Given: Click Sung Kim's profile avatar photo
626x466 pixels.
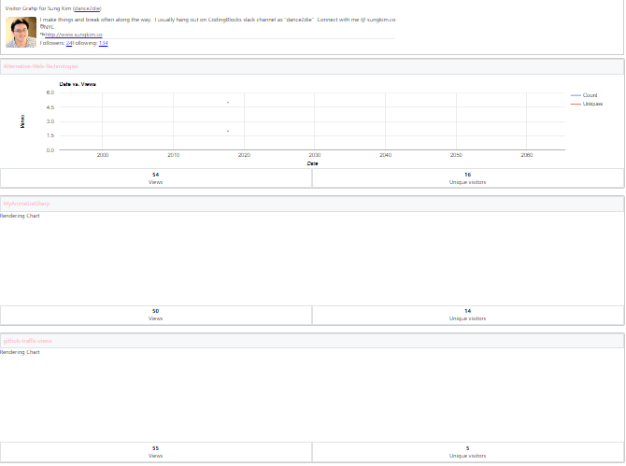Looking at the screenshot, I should (x=21, y=31).
